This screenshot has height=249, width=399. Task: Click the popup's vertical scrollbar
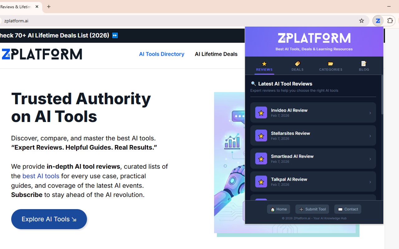(x=382, y=95)
